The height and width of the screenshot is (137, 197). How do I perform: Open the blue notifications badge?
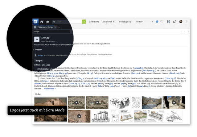[x=157, y=22]
